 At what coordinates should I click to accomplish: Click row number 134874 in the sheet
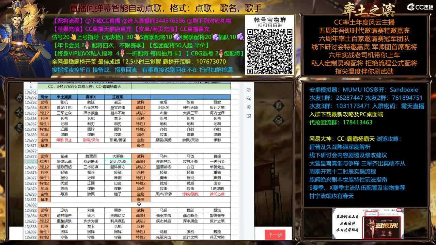(30, 161)
